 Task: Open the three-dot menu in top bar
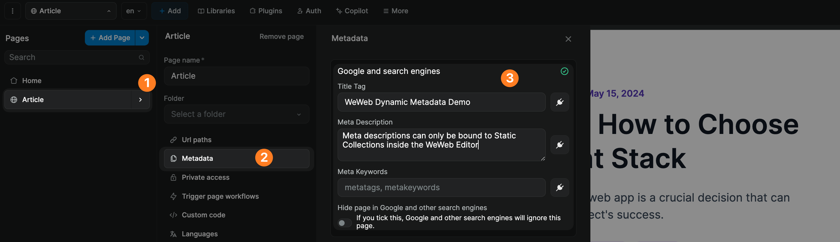tap(13, 11)
